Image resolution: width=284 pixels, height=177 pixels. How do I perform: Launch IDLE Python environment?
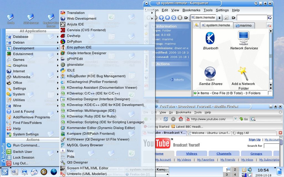click(x=108, y=70)
